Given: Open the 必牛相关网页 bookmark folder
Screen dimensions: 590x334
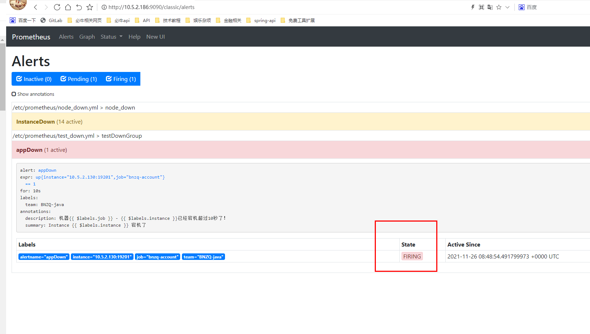Looking at the screenshot, I should 85,21.
